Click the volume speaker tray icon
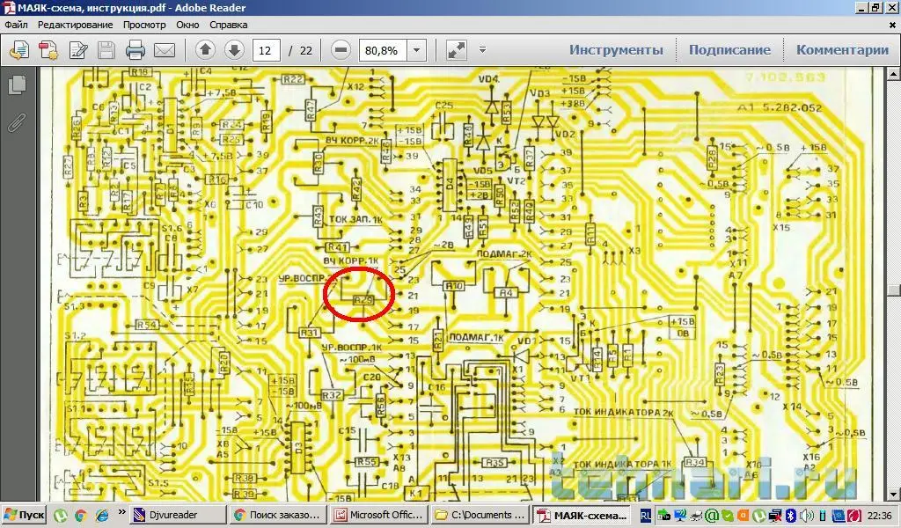901x528 pixels. (806, 516)
